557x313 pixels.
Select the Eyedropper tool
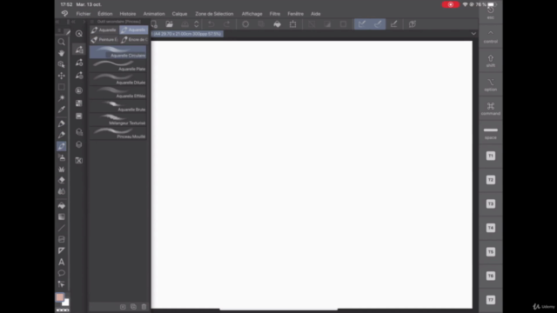click(x=62, y=110)
